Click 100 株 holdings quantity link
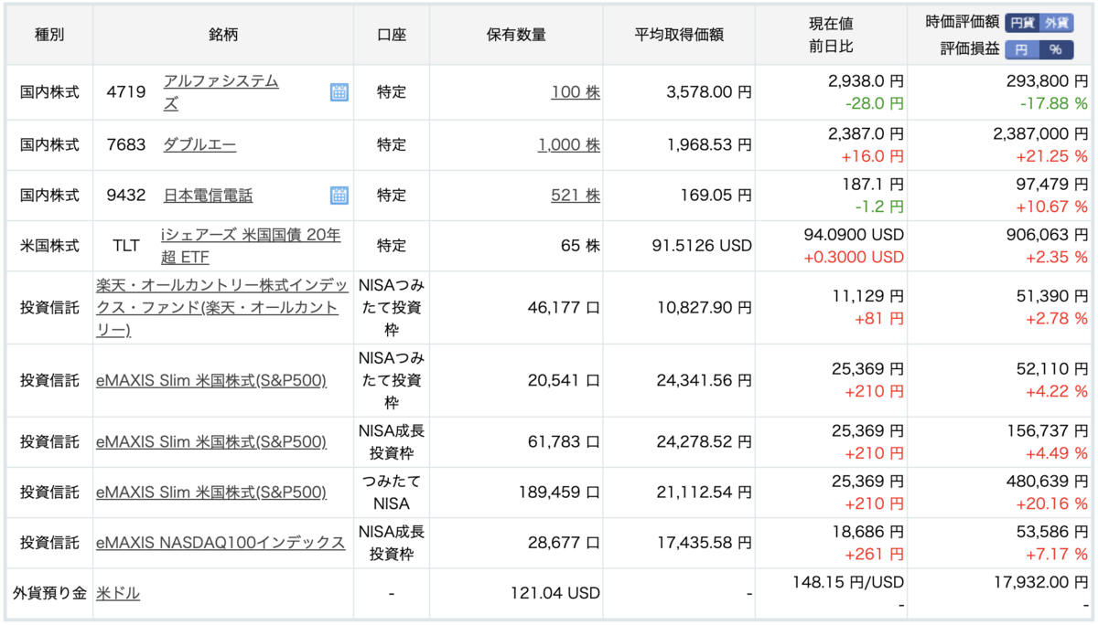The height and width of the screenshot is (625, 1098). pos(576,92)
